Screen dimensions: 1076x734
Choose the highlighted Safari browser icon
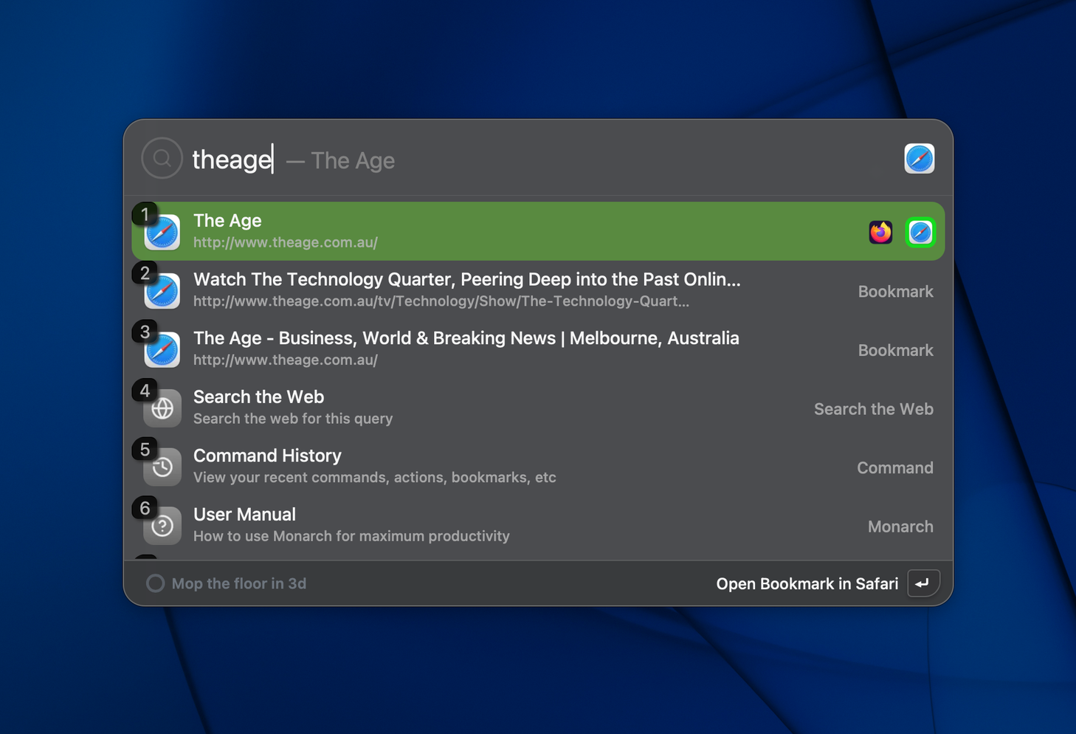(x=920, y=233)
